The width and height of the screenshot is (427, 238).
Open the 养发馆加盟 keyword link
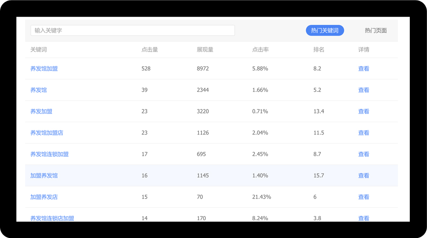[x=44, y=69]
